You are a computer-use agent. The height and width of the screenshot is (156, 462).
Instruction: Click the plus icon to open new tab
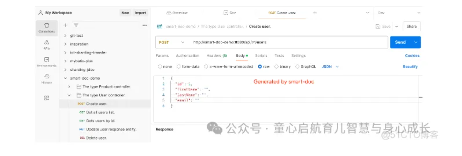[x=315, y=13]
